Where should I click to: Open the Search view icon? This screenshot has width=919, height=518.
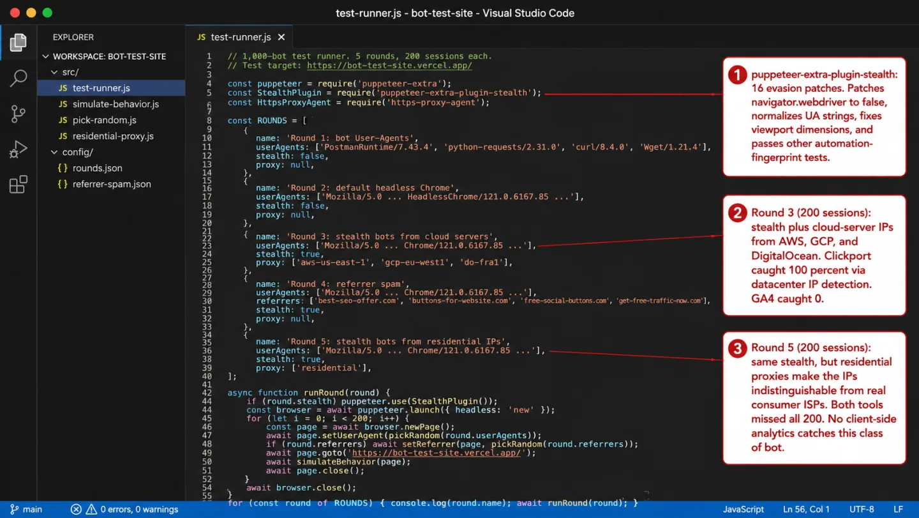point(18,78)
